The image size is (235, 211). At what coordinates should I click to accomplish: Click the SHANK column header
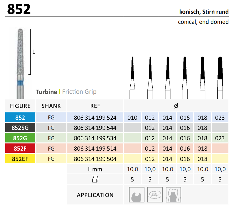(x=51, y=106)
